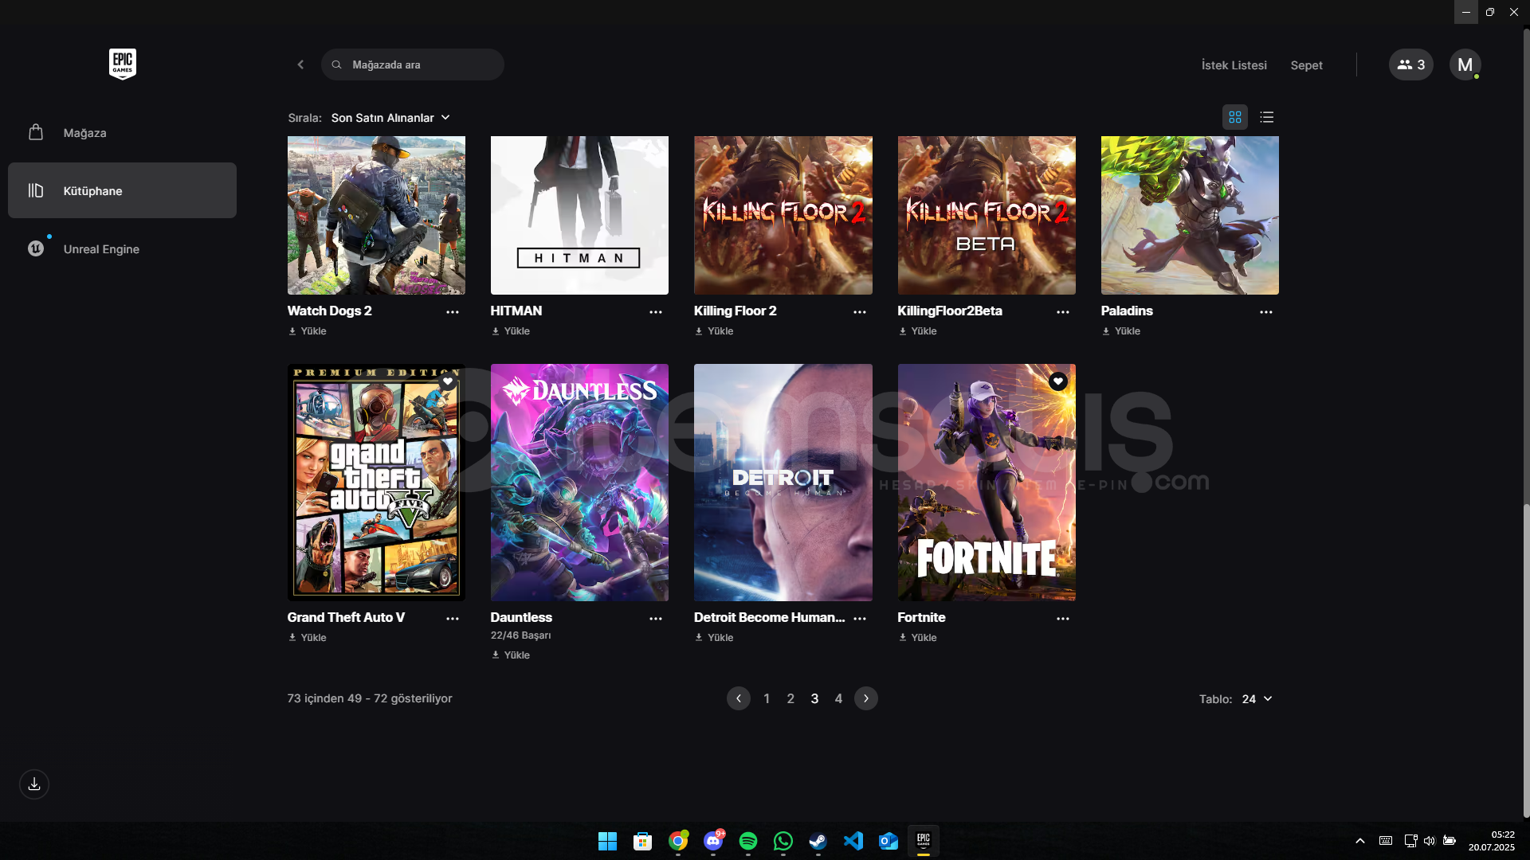The image size is (1530, 860).
Task: Expand the Tablo 24 items-per-page dropdown
Action: (1257, 699)
